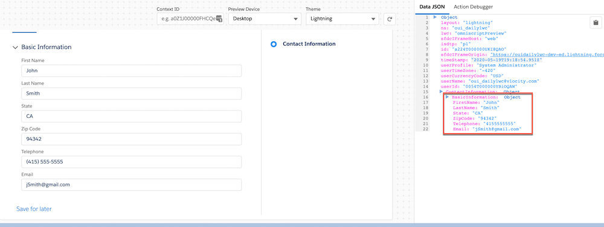
Task: Click the LastName: "Smith" JSON line
Action: point(476,108)
